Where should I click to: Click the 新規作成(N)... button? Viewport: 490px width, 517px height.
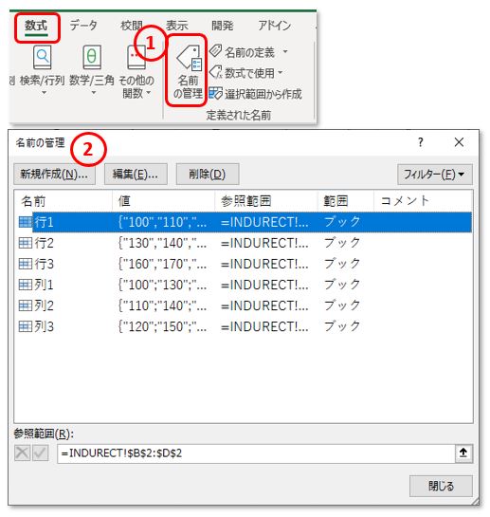[x=54, y=175]
